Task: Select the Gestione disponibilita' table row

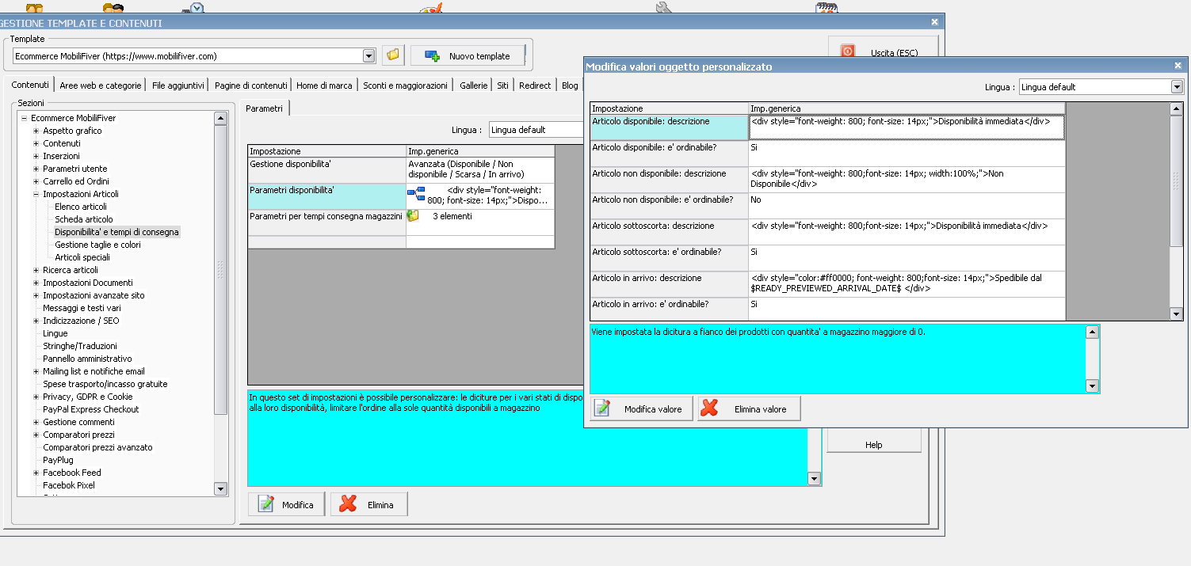Action: coord(401,170)
